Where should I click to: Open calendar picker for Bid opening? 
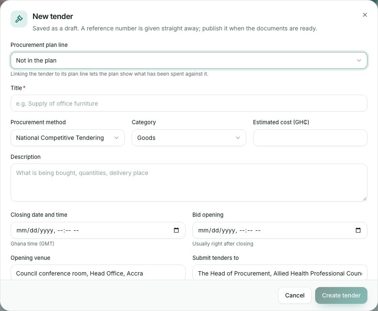pos(358,230)
